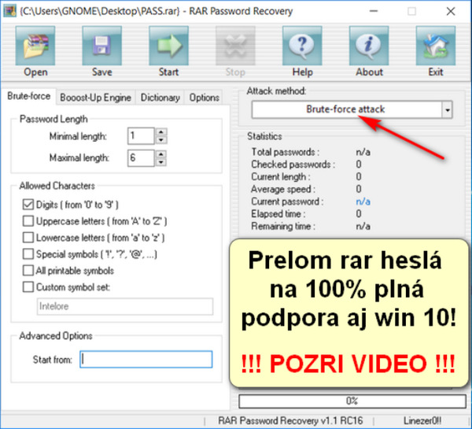Click the Maximal length value field
This screenshot has width=472, height=429.
pos(141,158)
